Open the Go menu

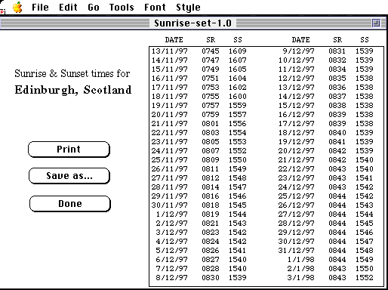pyautogui.click(x=94, y=7)
